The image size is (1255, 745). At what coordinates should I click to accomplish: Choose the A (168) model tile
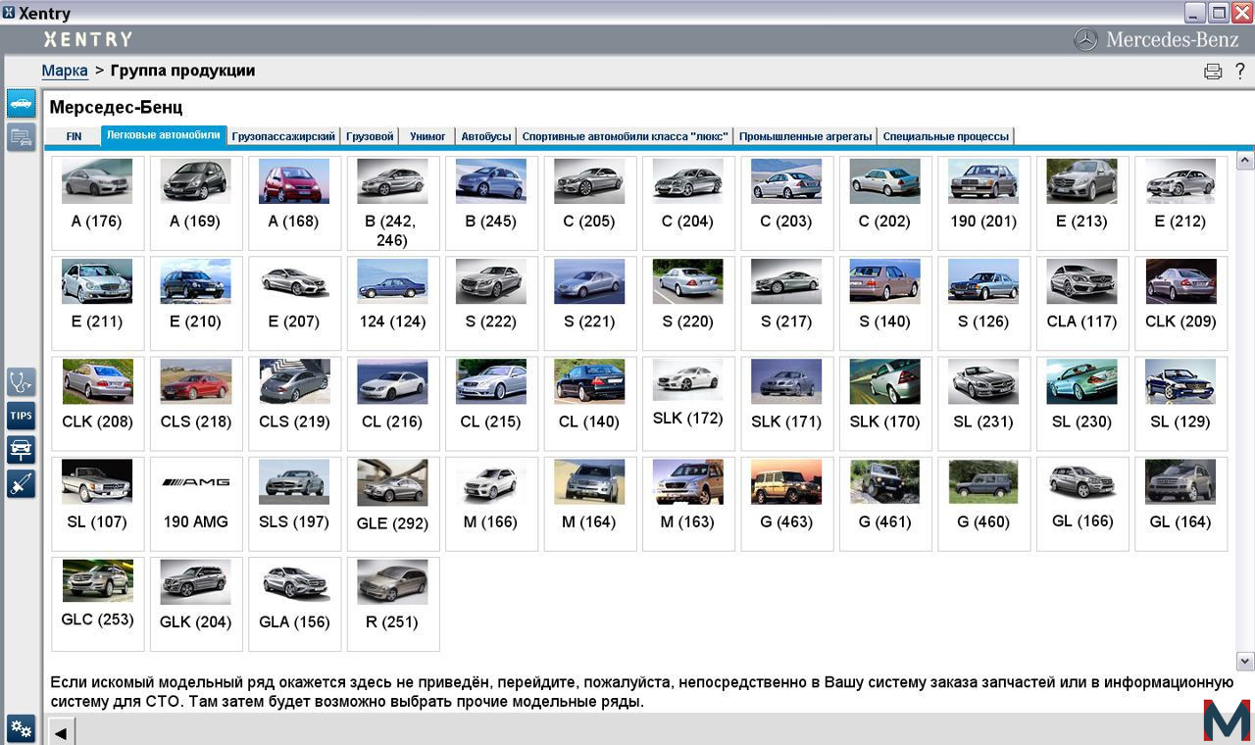click(294, 203)
